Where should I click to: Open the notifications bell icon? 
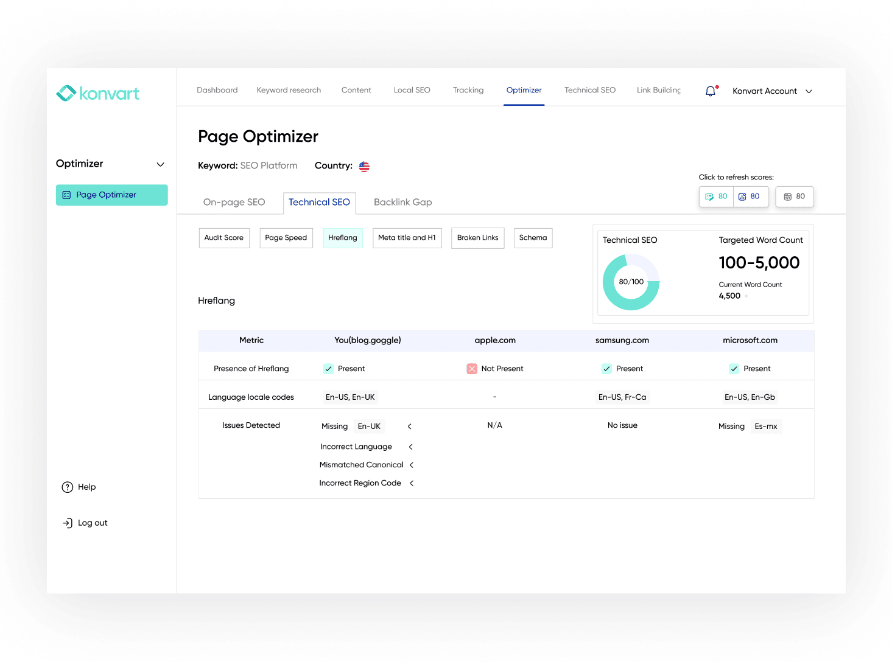[710, 91]
